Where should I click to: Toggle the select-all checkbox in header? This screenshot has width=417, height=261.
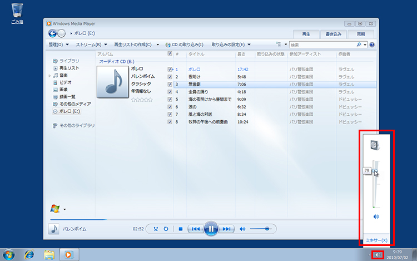coord(170,54)
